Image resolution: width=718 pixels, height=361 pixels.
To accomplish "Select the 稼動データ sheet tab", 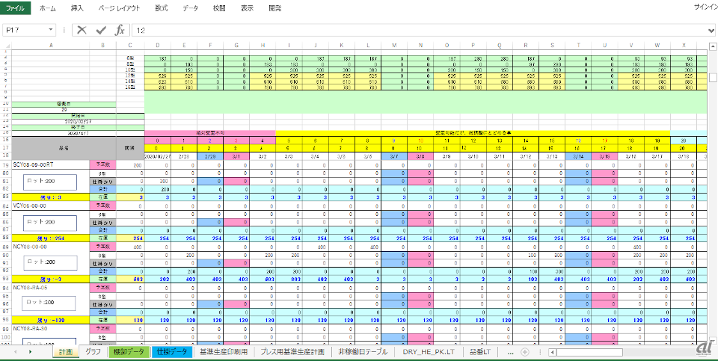I will pos(127,351).
